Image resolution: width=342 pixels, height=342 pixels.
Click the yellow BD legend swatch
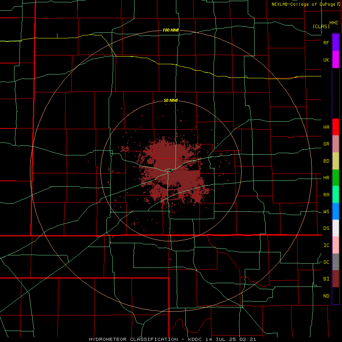point(336,161)
